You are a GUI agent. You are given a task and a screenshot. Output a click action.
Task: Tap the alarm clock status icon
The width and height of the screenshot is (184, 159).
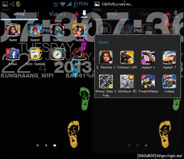pos(56,5)
